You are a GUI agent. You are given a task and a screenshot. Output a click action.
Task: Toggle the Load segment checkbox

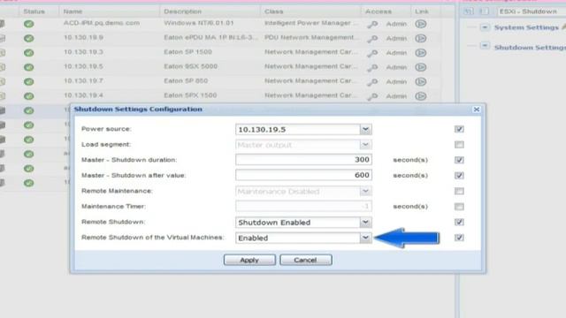(459, 145)
